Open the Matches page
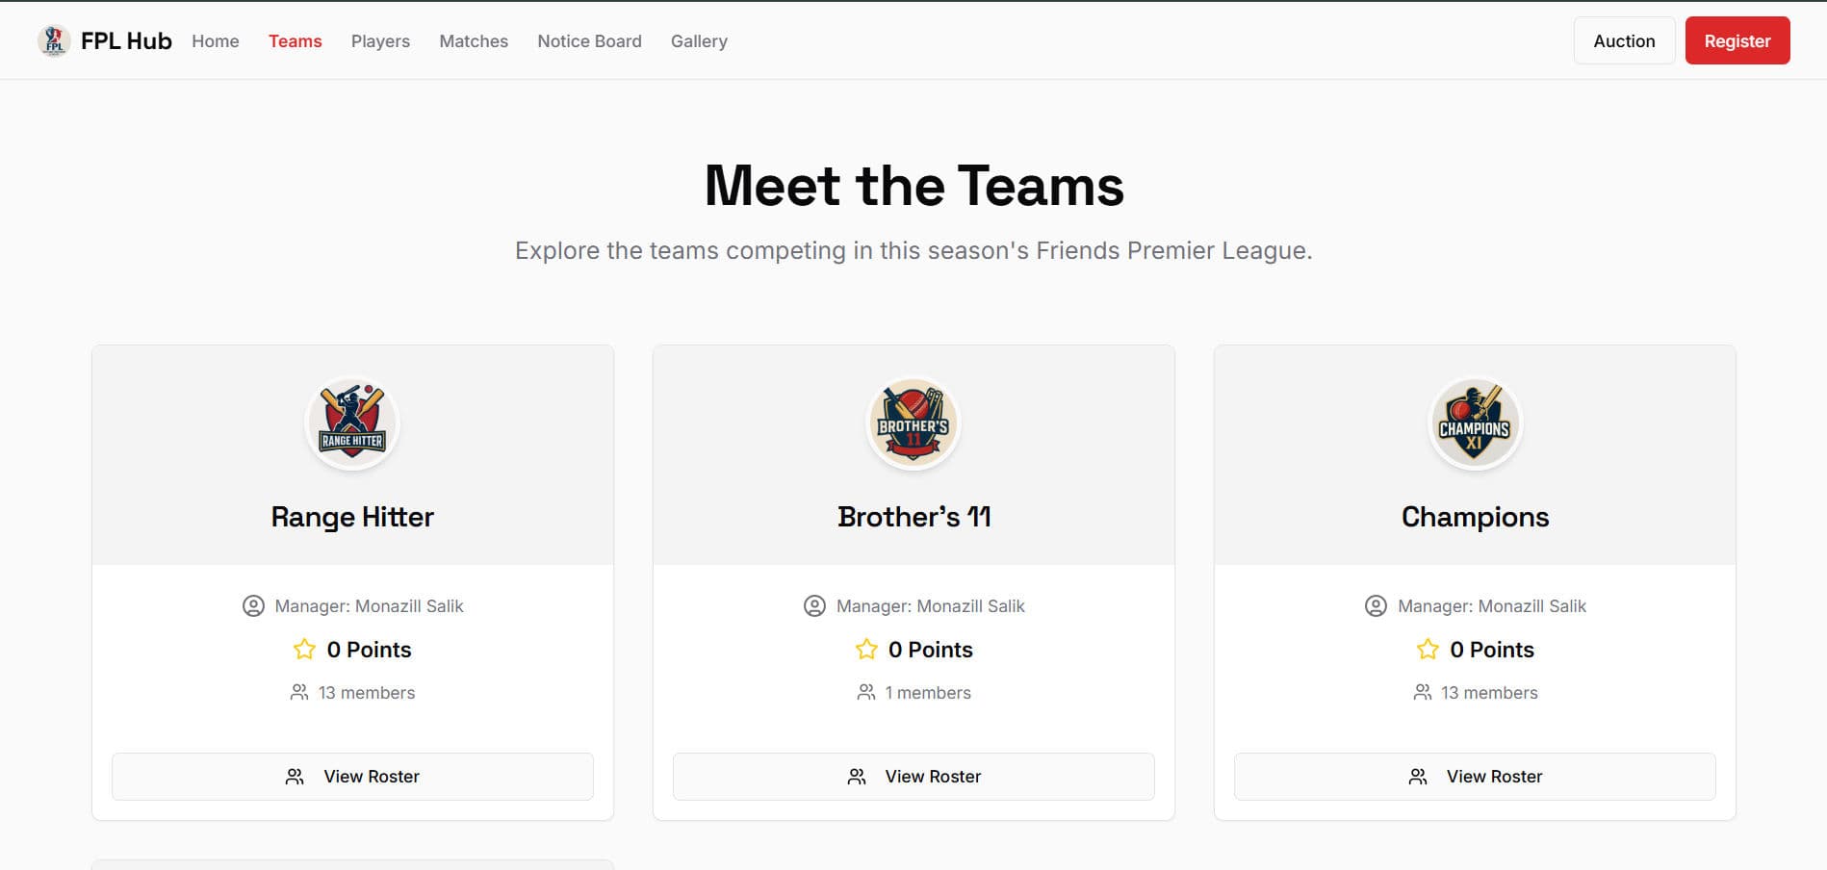This screenshot has width=1827, height=870. pyautogui.click(x=473, y=40)
